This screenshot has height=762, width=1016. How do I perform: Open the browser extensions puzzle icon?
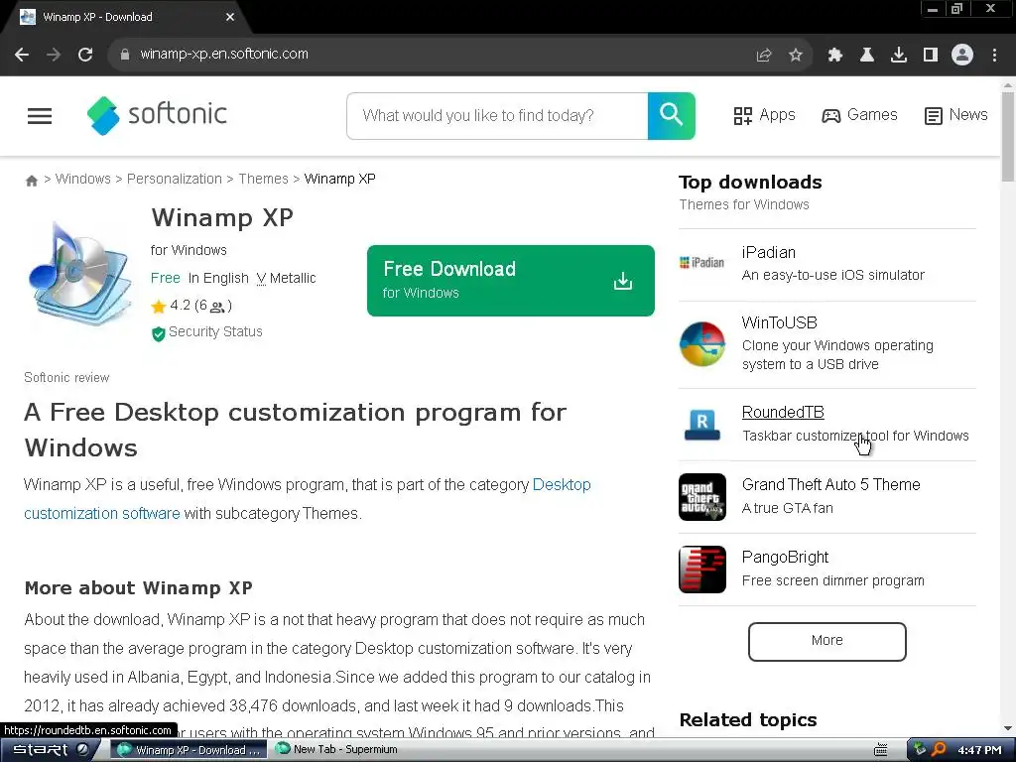835,56
